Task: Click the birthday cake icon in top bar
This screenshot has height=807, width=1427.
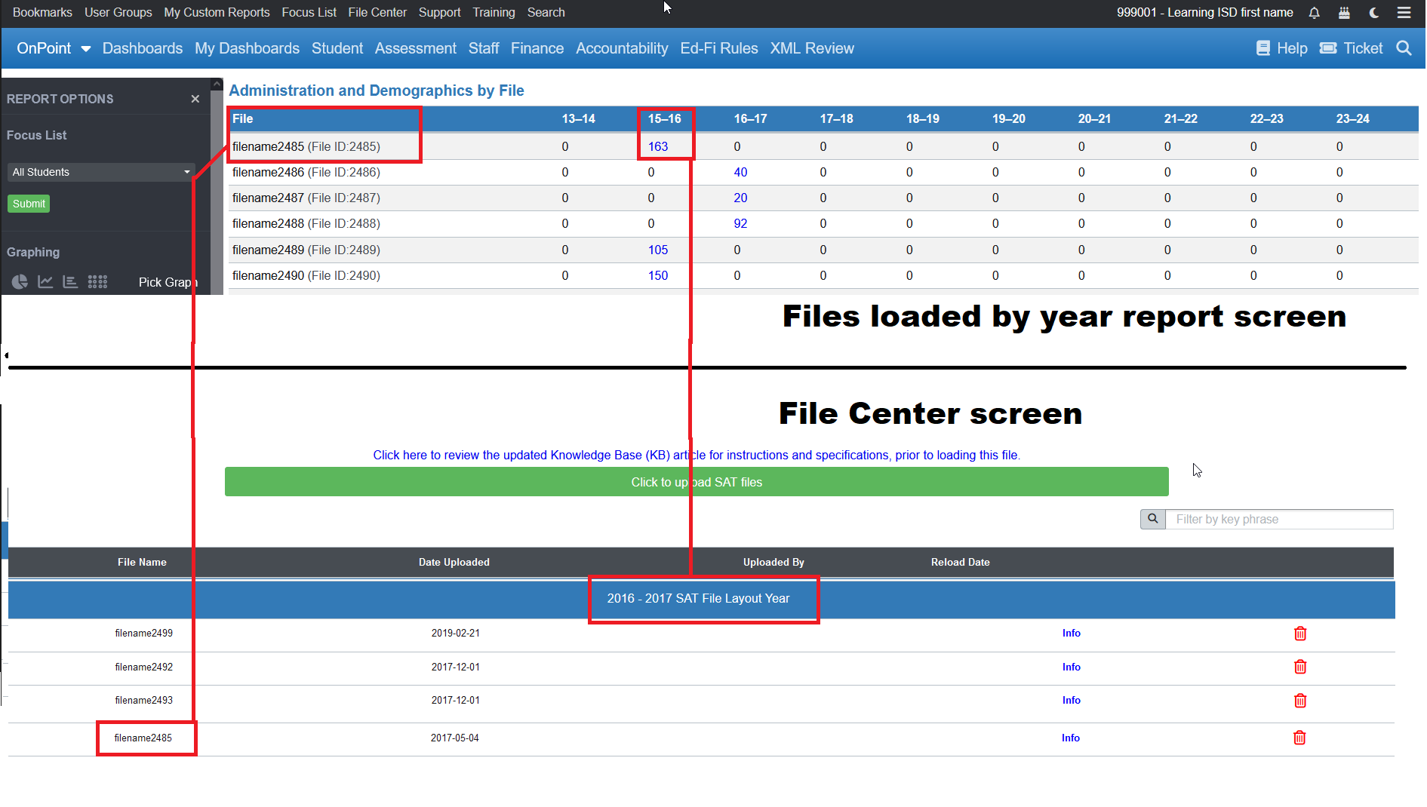Action: click(x=1344, y=13)
